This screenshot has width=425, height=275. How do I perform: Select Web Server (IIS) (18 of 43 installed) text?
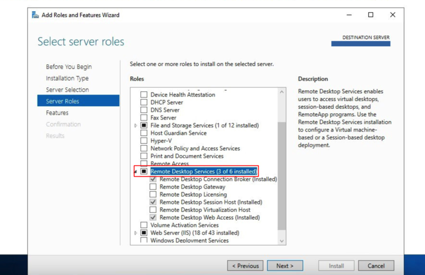195,233
